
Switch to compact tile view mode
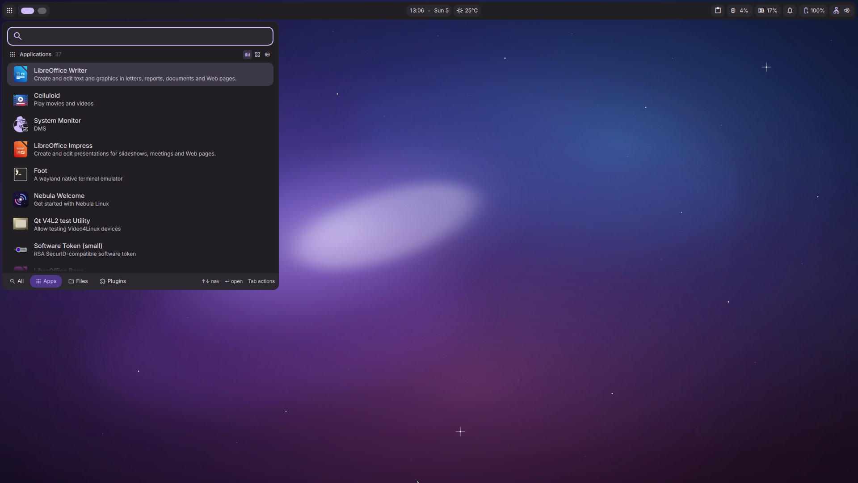(x=267, y=55)
